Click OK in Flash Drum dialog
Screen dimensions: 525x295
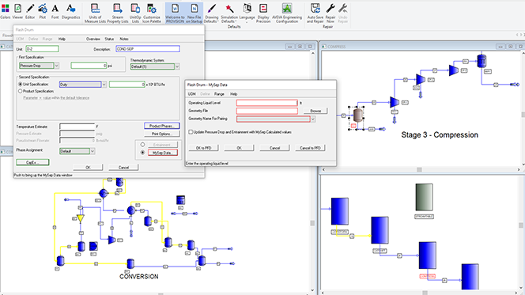tap(88, 168)
